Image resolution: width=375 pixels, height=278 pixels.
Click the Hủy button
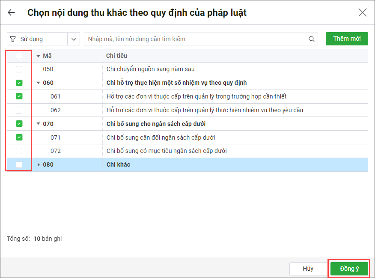click(308, 269)
